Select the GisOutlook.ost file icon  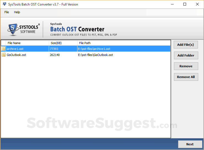pyautogui.click(x=4, y=55)
